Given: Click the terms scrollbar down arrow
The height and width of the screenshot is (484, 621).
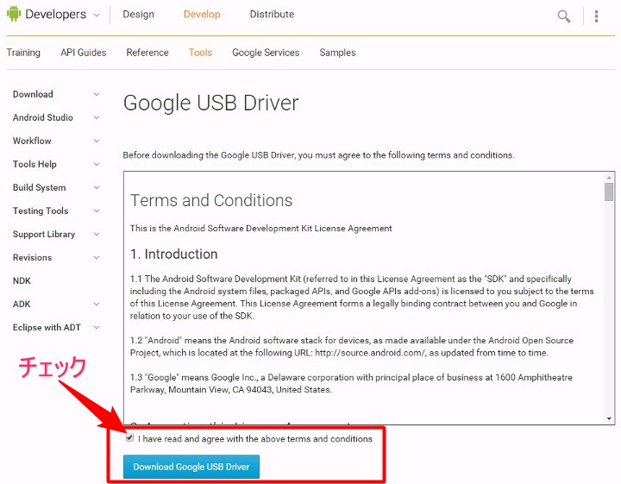Looking at the screenshot, I should click(609, 418).
